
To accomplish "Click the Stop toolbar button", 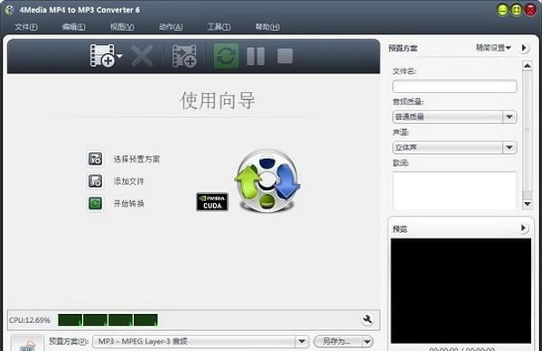I will [285, 56].
